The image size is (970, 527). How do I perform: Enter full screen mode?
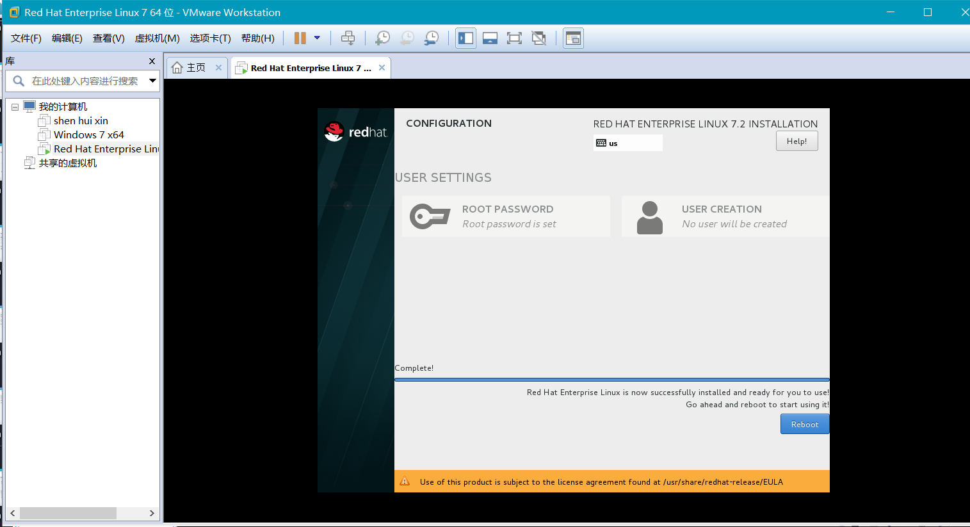tap(514, 38)
